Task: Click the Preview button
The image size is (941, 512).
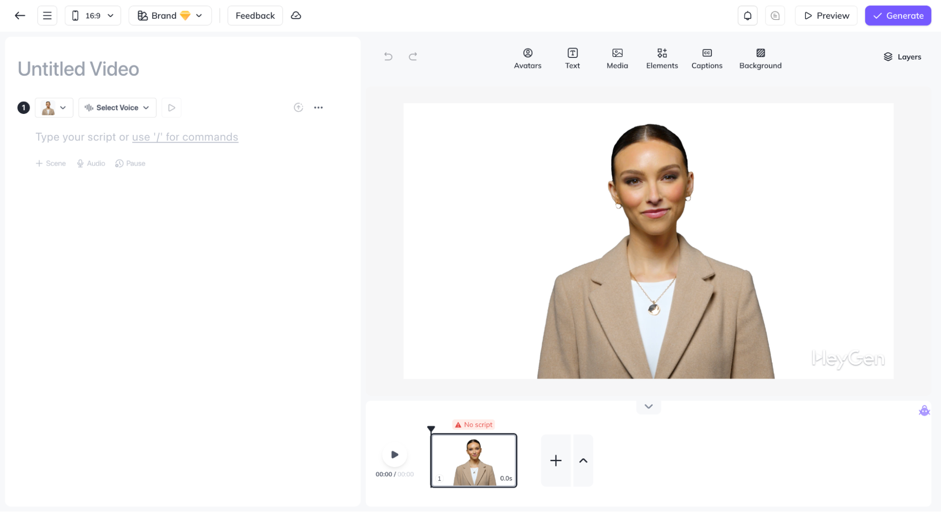Action: pyautogui.click(x=826, y=15)
